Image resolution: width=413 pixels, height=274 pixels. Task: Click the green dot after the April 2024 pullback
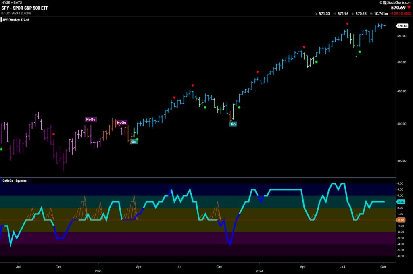point(316,62)
